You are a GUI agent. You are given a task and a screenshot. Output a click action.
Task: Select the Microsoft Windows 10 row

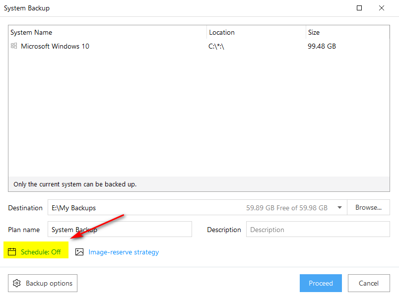point(55,46)
